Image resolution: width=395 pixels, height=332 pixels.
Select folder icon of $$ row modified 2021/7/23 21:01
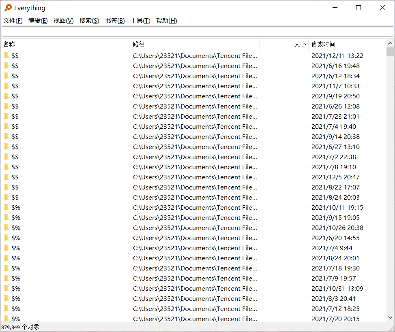pyautogui.click(x=6, y=116)
